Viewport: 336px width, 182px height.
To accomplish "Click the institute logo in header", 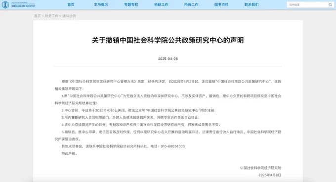I will [18, 4].
